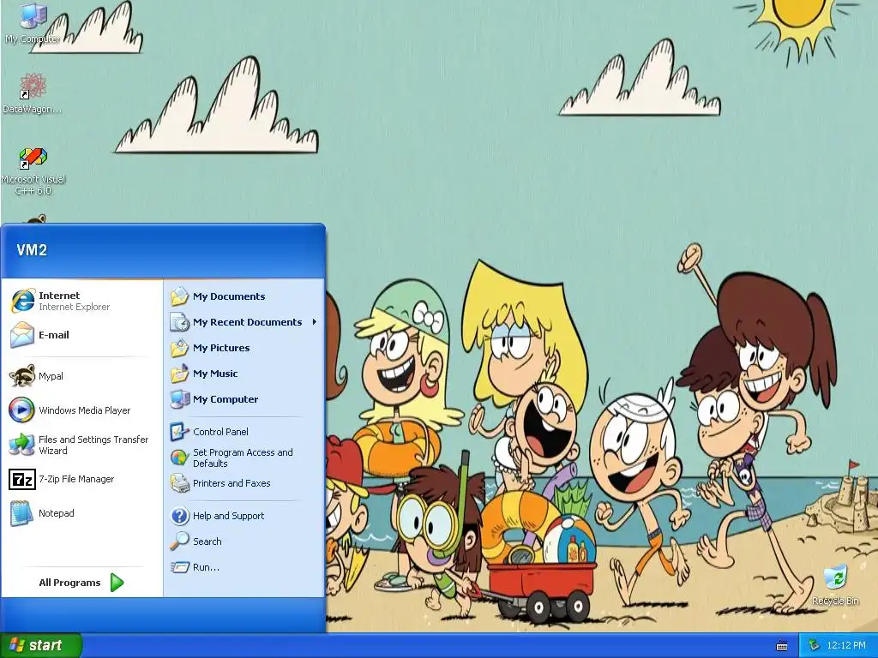The height and width of the screenshot is (658, 878).
Task: Click the My Computer icon in the Start menu
Action: click(179, 399)
